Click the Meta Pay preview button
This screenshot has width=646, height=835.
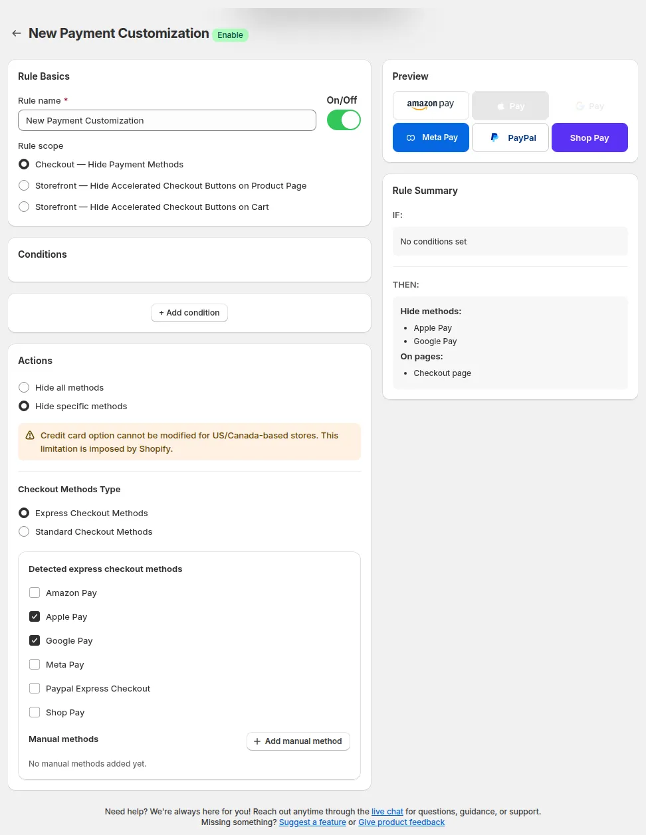point(431,138)
